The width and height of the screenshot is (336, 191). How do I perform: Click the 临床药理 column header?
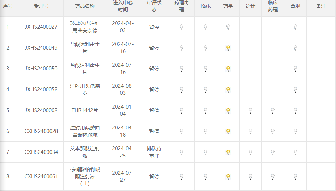(x=273, y=6)
